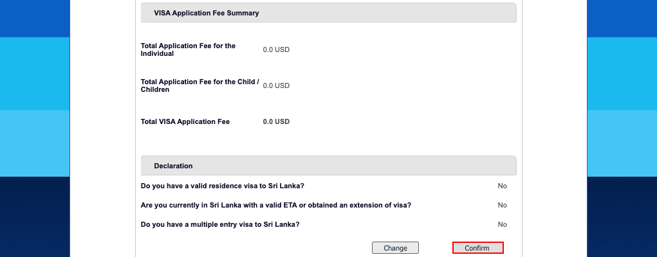Click the No answer for the ETA question
Screen dimensions: 657x257
[x=502, y=205]
